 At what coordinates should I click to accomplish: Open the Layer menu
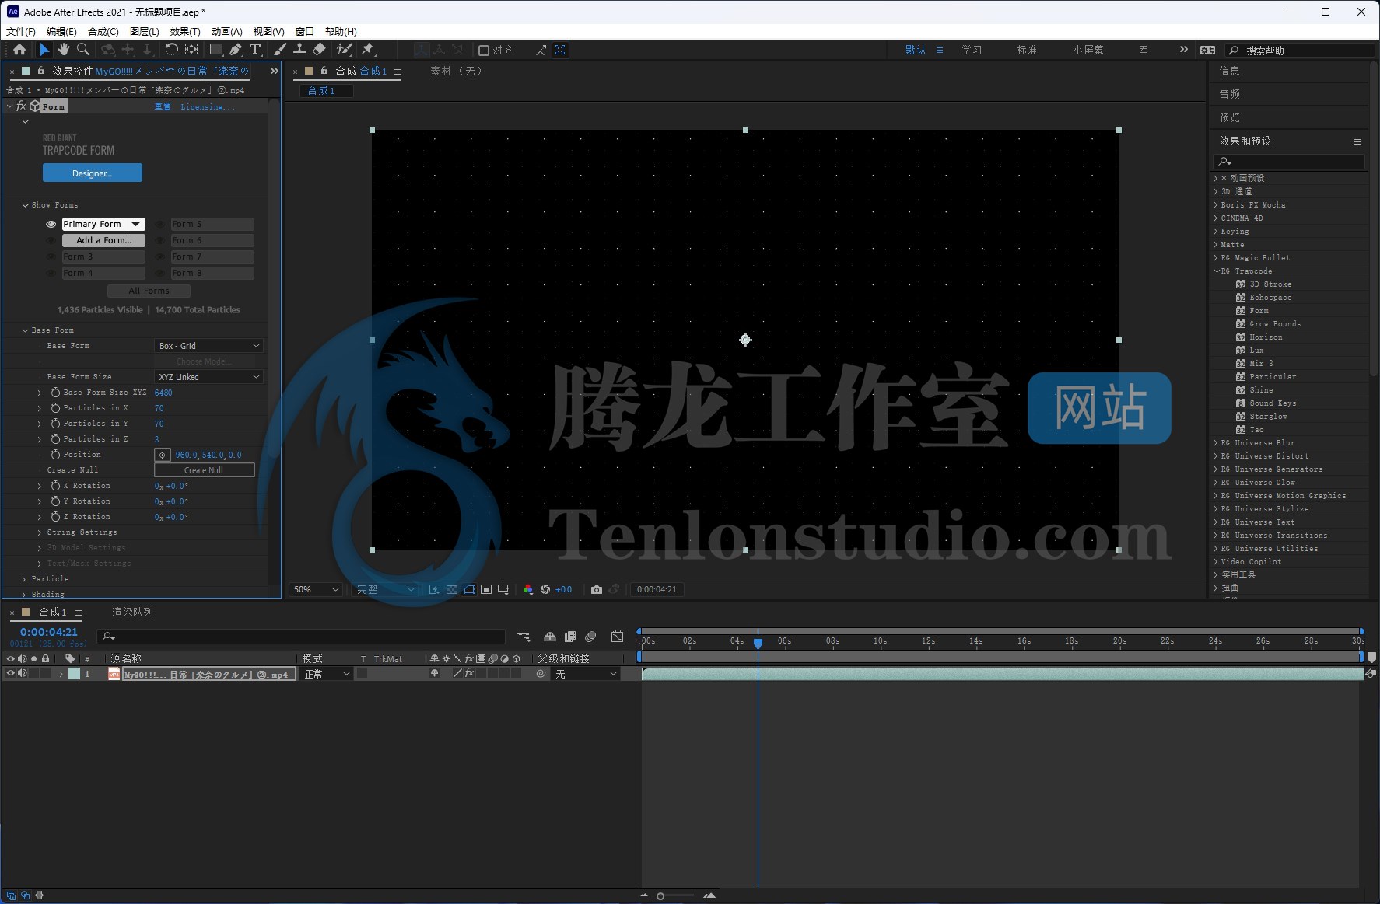tap(144, 31)
